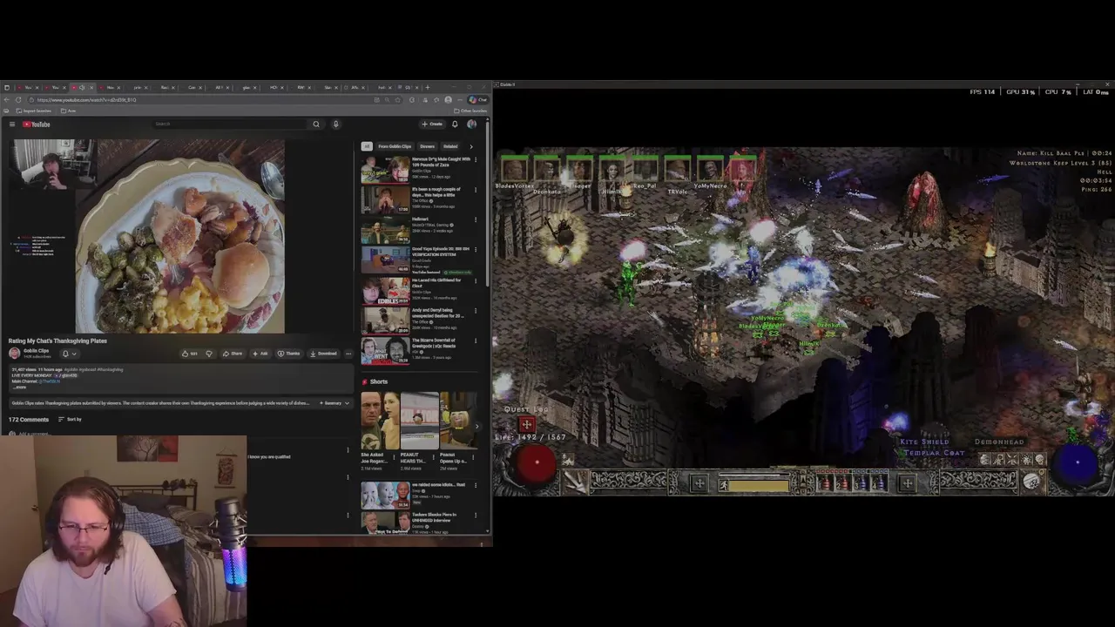The width and height of the screenshot is (1115, 627).
Task: Switch to the muted audio browser tab
Action: coord(82,88)
